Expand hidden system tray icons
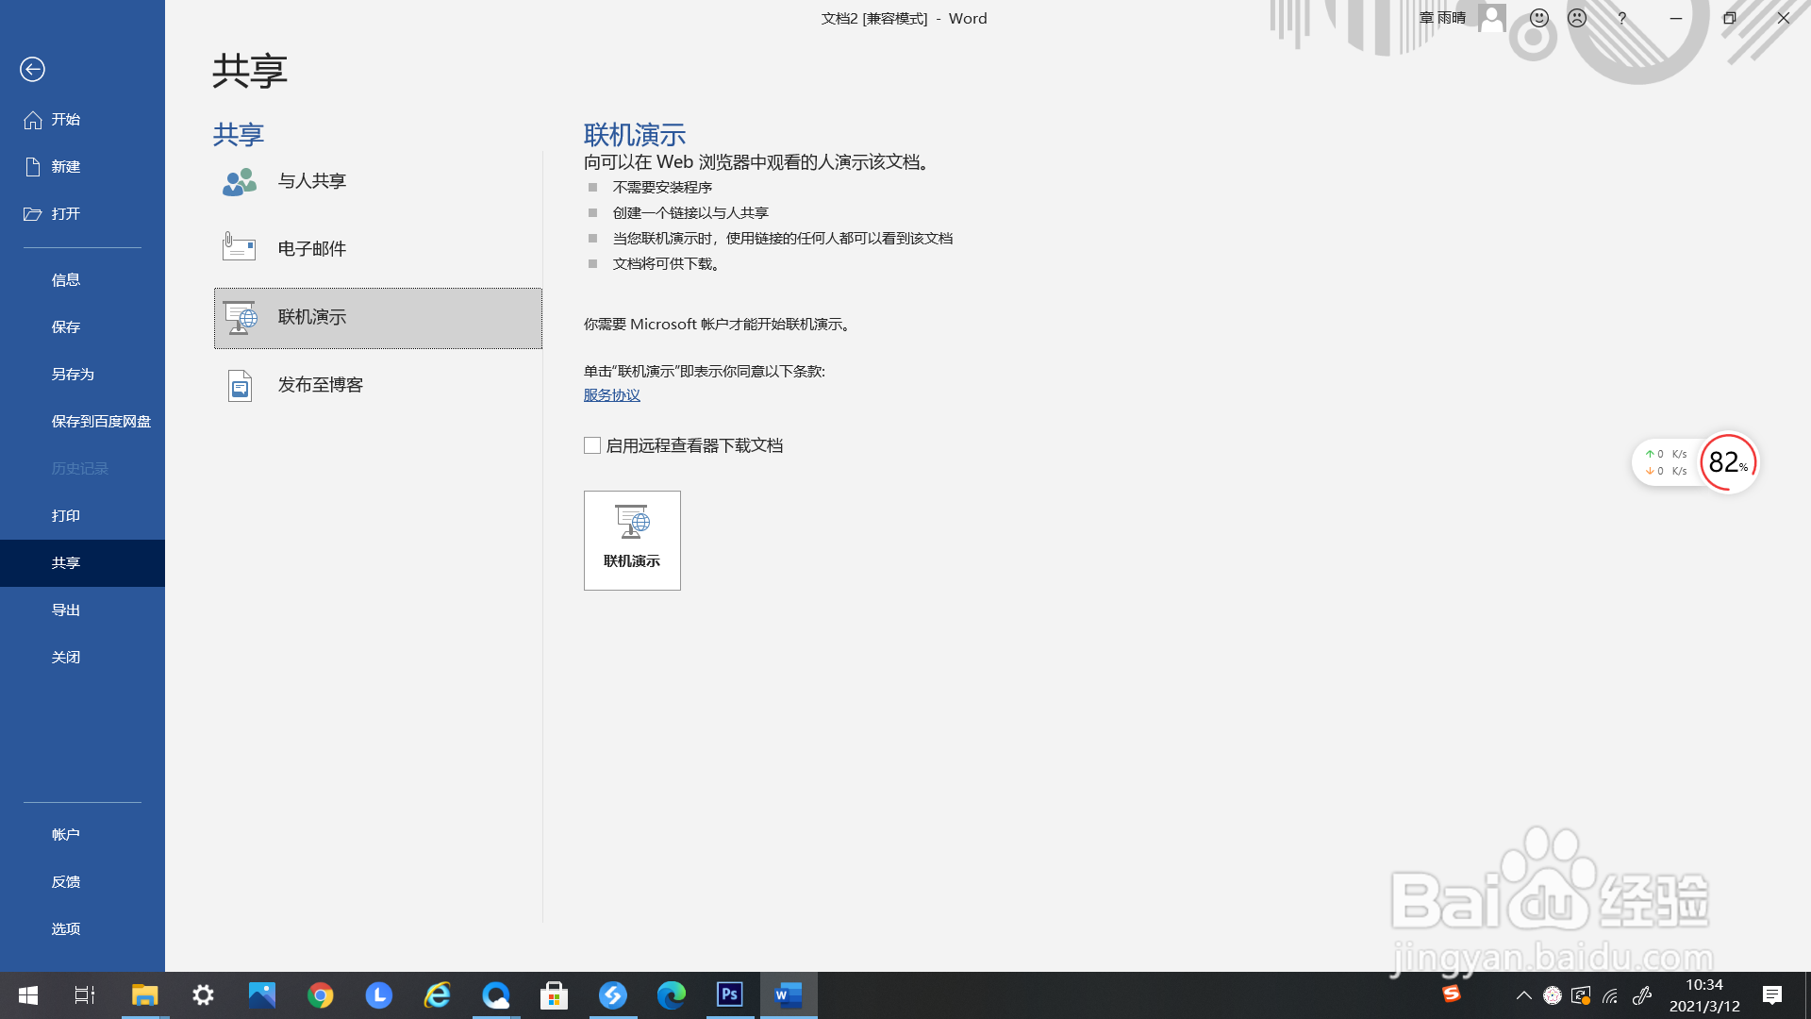1811x1019 pixels. 1523,995
